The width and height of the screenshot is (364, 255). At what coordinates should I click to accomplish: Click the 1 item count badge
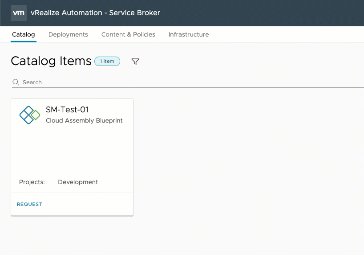pos(107,61)
